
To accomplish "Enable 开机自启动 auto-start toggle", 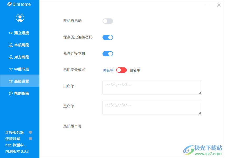I will tap(108, 21).
